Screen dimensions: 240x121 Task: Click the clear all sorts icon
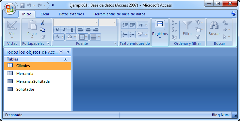tap(174, 37)
